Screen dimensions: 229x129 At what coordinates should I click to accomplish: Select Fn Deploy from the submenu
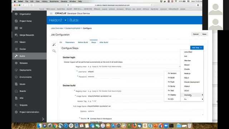[x=172, y=95]
